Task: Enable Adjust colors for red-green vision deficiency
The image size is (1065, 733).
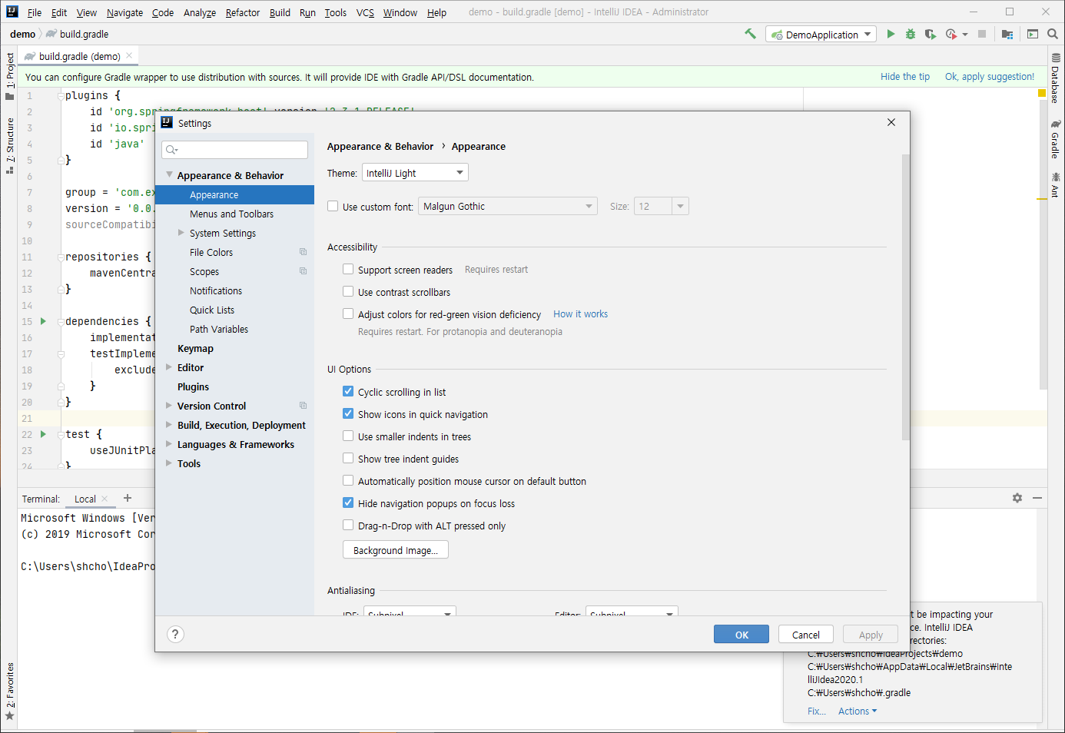Action: [x=348, y=313]
